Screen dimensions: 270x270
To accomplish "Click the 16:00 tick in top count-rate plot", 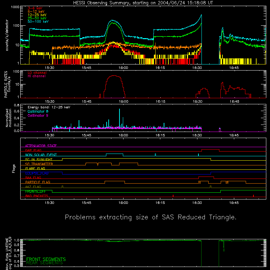I will click(x=123, y=68).
